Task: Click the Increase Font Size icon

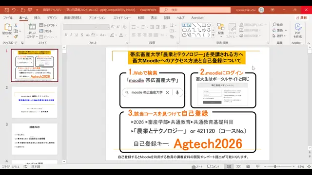Action: click(113, 27)
